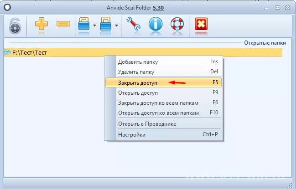Click version number 5.30 in title
The height and width of the screenshot is (189, 296).
coord(158,8)
